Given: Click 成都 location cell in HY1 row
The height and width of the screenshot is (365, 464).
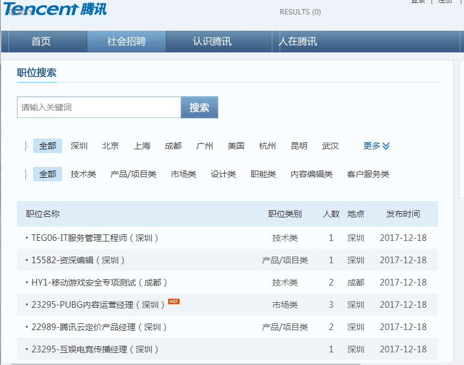Looking at the screenshot, I should click(356, 282).
